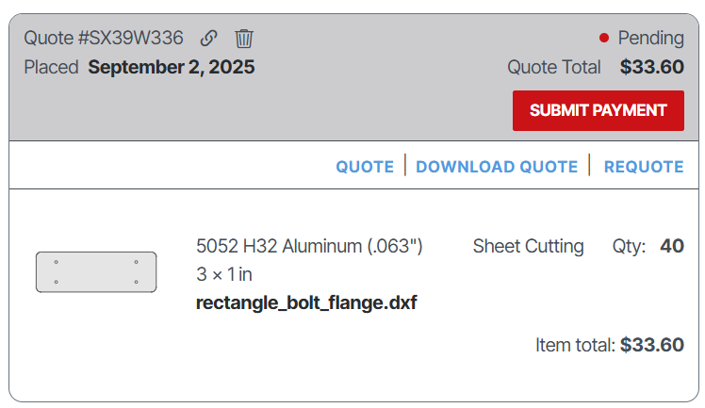Click the rectangle_bolt_flange.dxf file name
This screenshot has width=705, height=408.
point(306,302)
